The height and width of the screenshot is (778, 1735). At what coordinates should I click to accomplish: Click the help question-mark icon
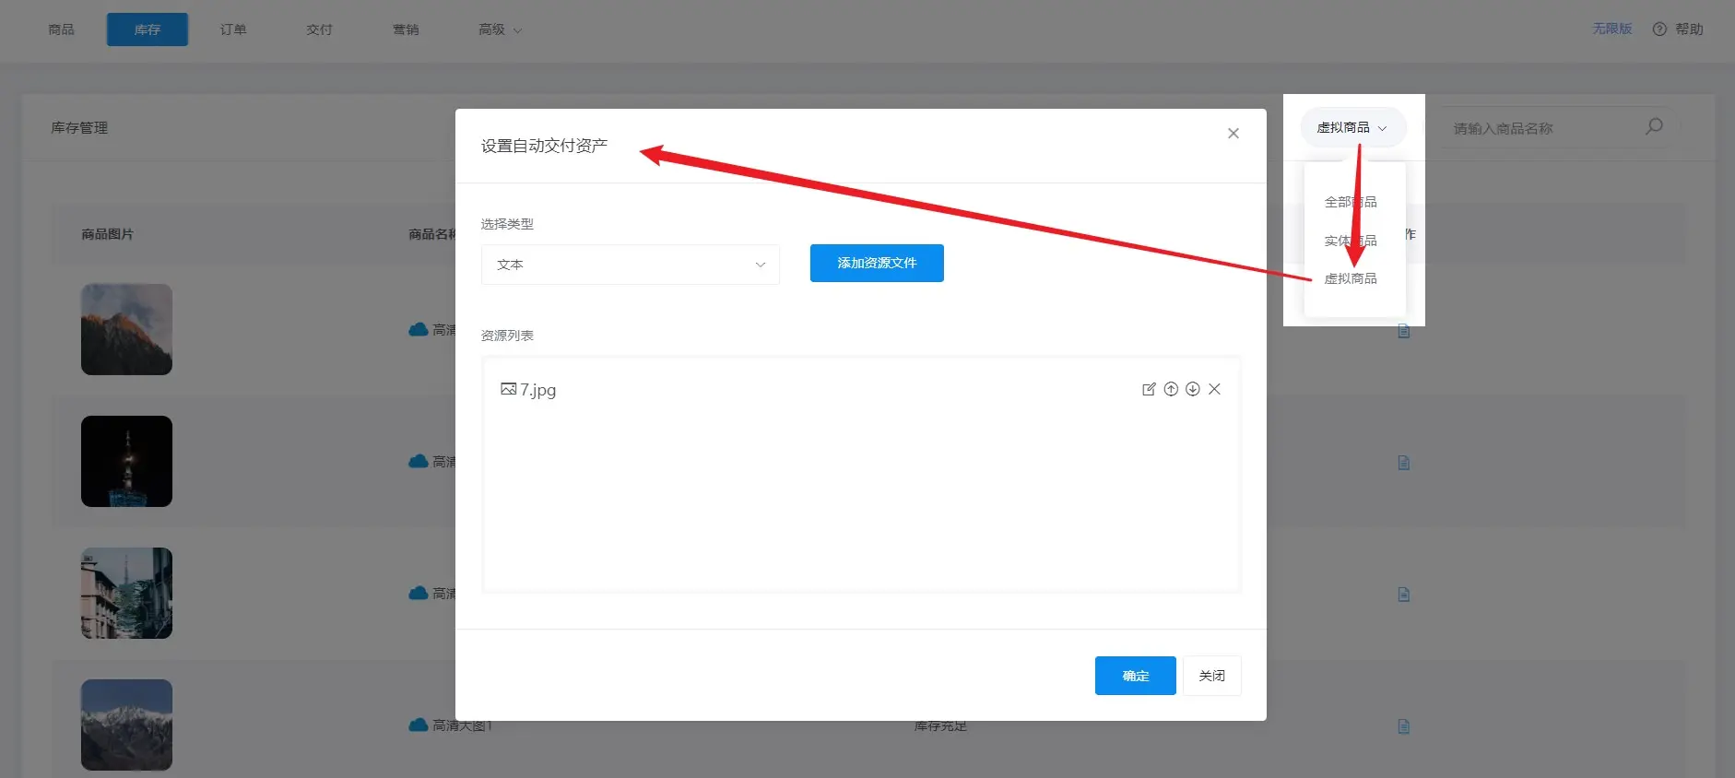1659,29
